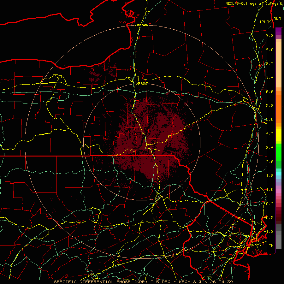Click the purple swatch at the top of the color bar
284x284 pixels.
[x=279, y=32]
